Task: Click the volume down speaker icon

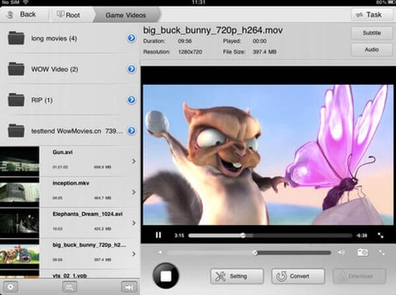Action: 160,252
